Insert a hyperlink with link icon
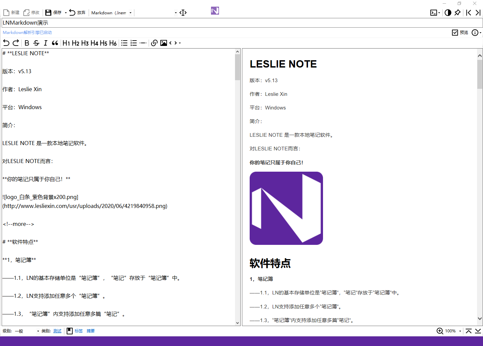The width and height of the screenshot is (483, 346). (154, 43)
